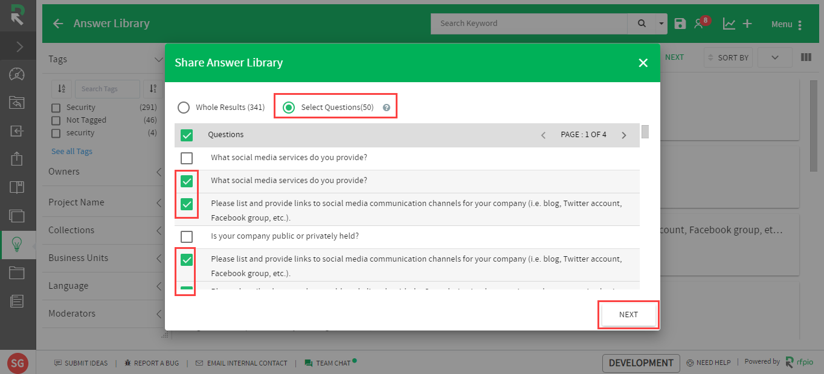Open TEAM CHAT in footer
824x374 pixels.
(x=329, y=363)
